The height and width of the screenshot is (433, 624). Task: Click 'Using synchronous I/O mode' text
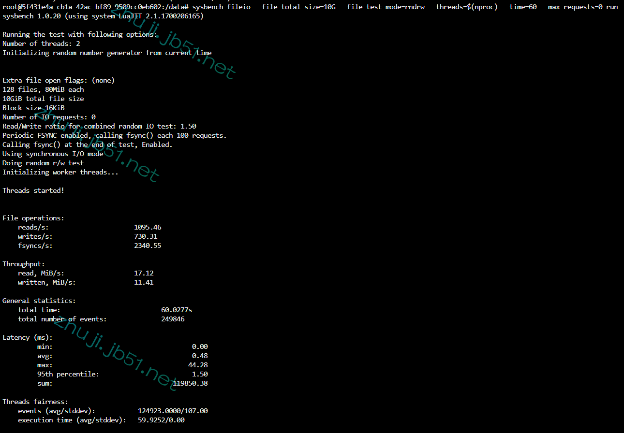click(x=53, y=154)
